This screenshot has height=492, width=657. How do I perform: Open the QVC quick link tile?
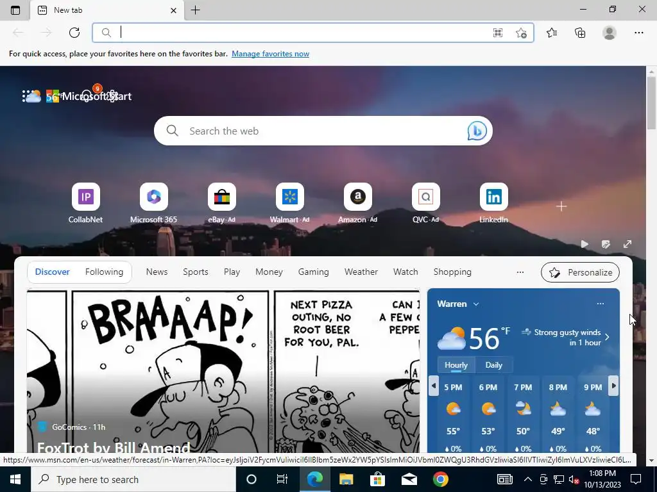coord(426,203)
